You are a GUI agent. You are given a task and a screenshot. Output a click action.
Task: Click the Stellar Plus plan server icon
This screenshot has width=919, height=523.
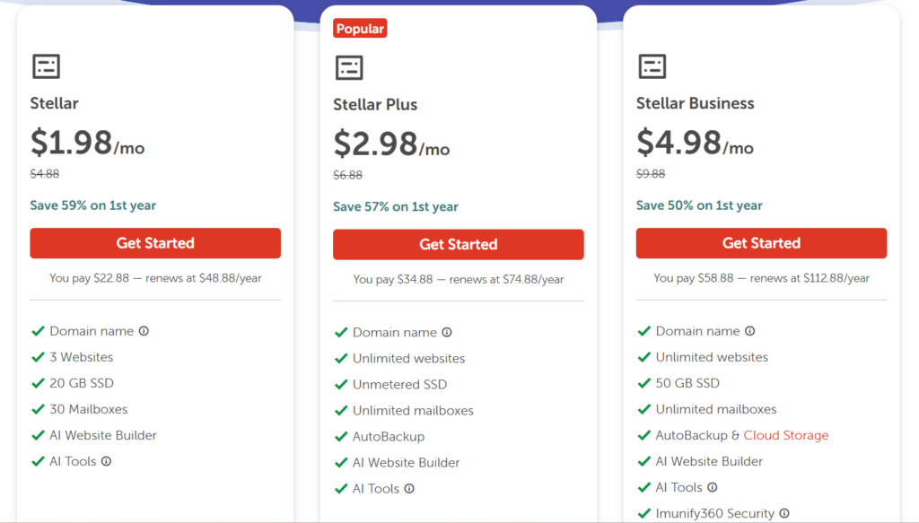pos(349,67)
